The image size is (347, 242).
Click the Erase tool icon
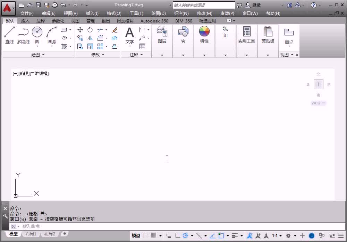(x=115, y=30)
